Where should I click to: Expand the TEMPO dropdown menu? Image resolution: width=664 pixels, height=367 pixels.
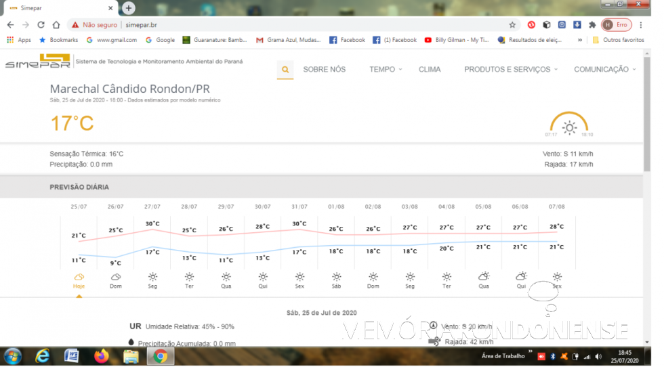(385, 69)
